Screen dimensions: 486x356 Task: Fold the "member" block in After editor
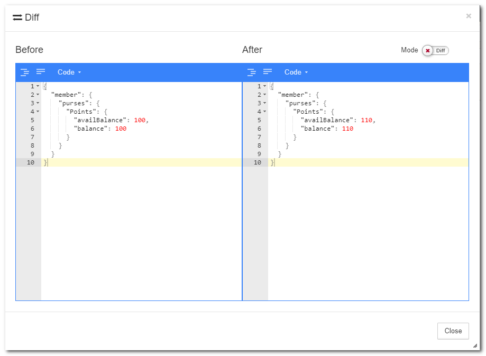pos(264,95)
